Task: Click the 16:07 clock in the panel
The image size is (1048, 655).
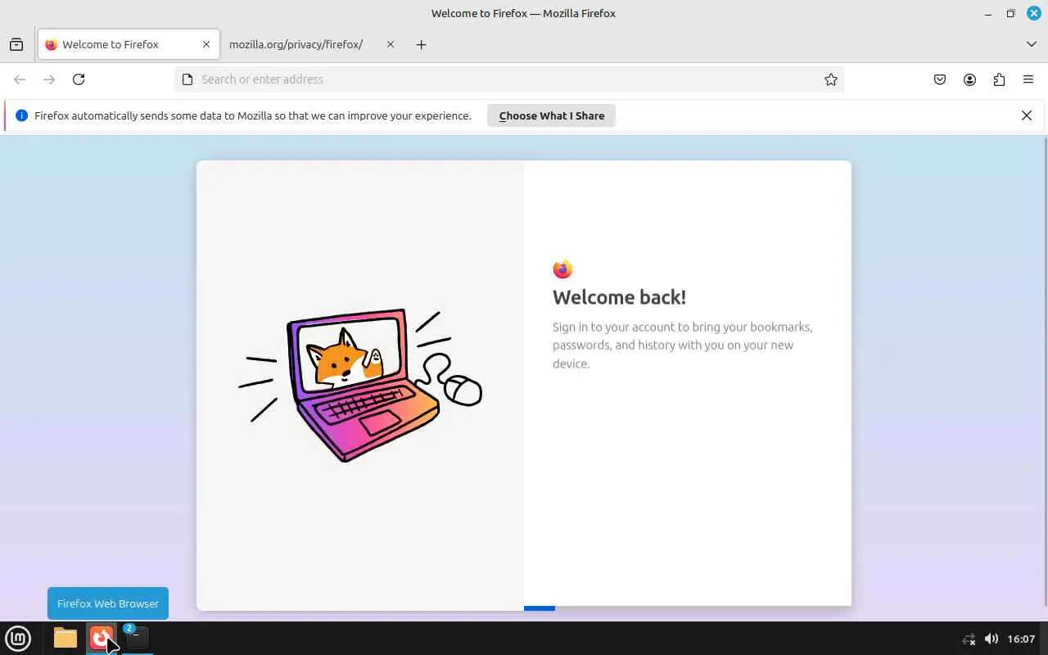Action: pyautogui.click(x=1021, y=639)
